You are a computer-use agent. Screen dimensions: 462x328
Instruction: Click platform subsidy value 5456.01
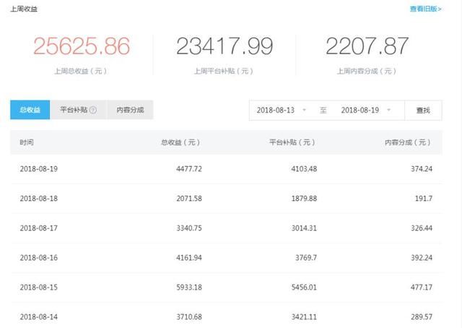coord(304,288)
